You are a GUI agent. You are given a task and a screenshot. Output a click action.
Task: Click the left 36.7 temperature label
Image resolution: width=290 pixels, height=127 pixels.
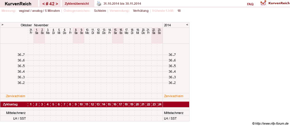21,55
